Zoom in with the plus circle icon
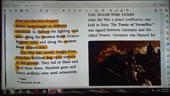The width and height of the screenshot is (170, 96). 80,11
